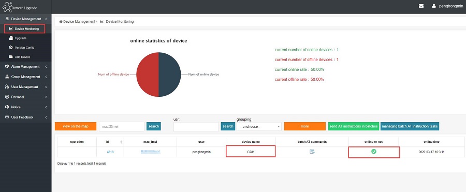Click the Remote Upgrade logo icon

pyautogui.click(x=7, y=7)
